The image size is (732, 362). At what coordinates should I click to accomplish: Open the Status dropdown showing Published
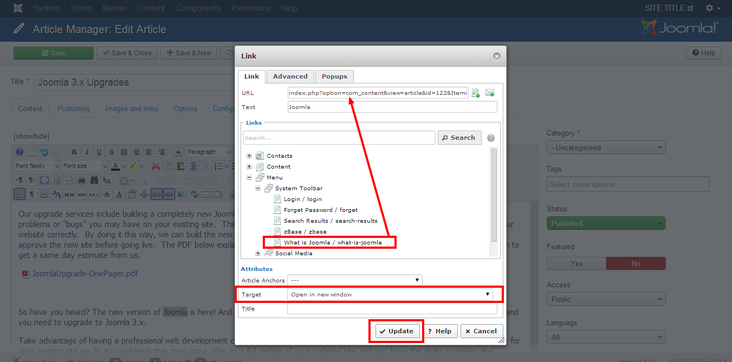coord(606,223)
